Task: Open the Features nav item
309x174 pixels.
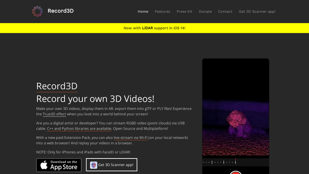Action: pos(162,11)
